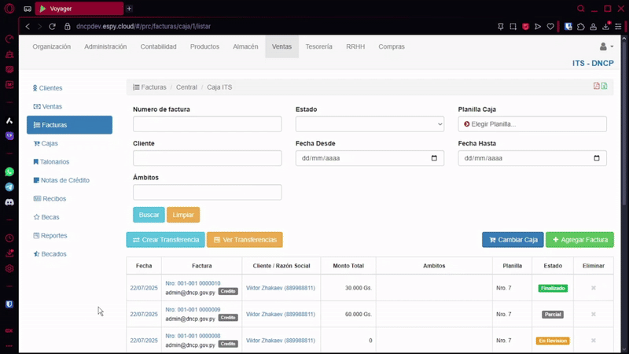
Task: Open Discord in the browser sidebar
Action: 9,202
